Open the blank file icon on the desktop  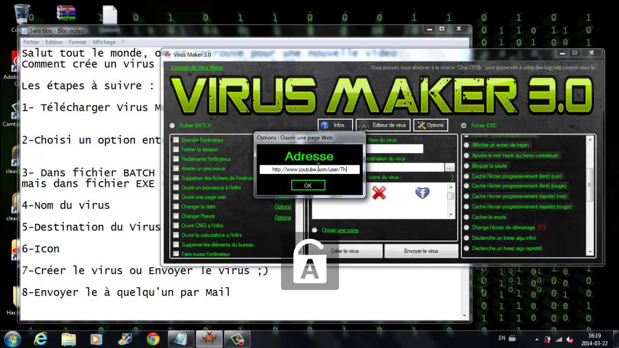(x=109, y=14)
